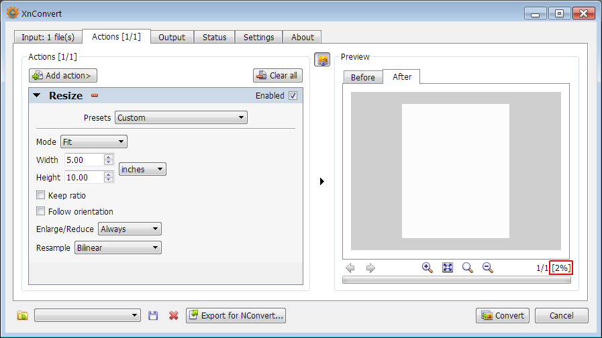Open the Presets dropdown showing Custom
The height and width of the screenshot is (338, 602).
[181, 117]
